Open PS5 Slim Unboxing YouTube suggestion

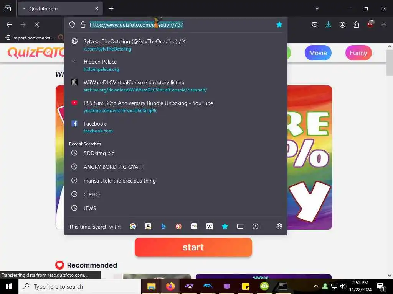point(176,107)
